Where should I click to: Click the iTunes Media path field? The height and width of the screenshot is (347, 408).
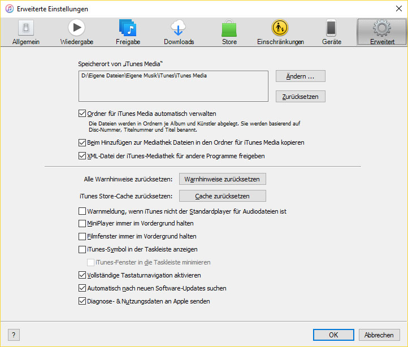coord(173,86)
